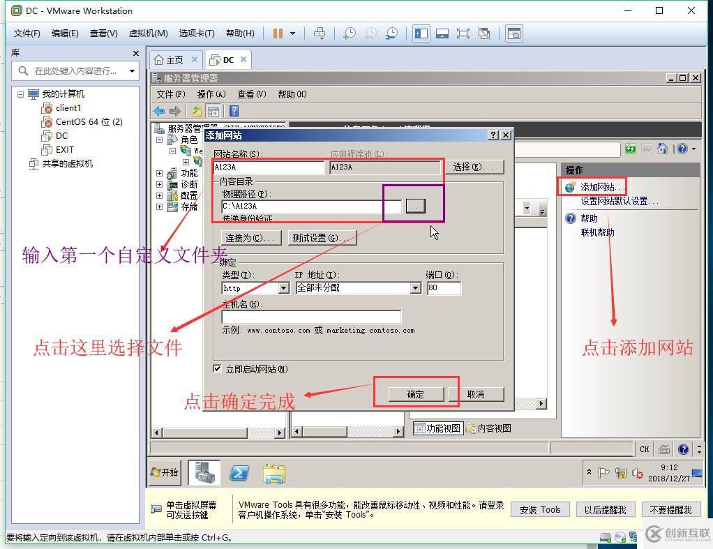
Task: Click the 开始 start button
Action: click(165, 472)
